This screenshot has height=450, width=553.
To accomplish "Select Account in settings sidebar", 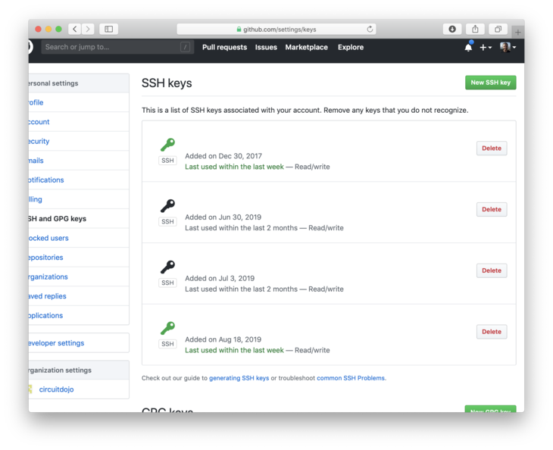I will coord(79,122).
